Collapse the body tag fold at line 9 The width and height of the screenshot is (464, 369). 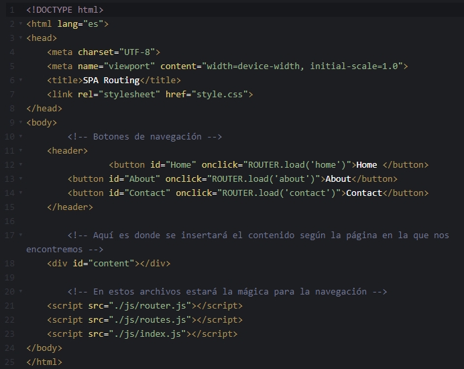tap(21, 122)
